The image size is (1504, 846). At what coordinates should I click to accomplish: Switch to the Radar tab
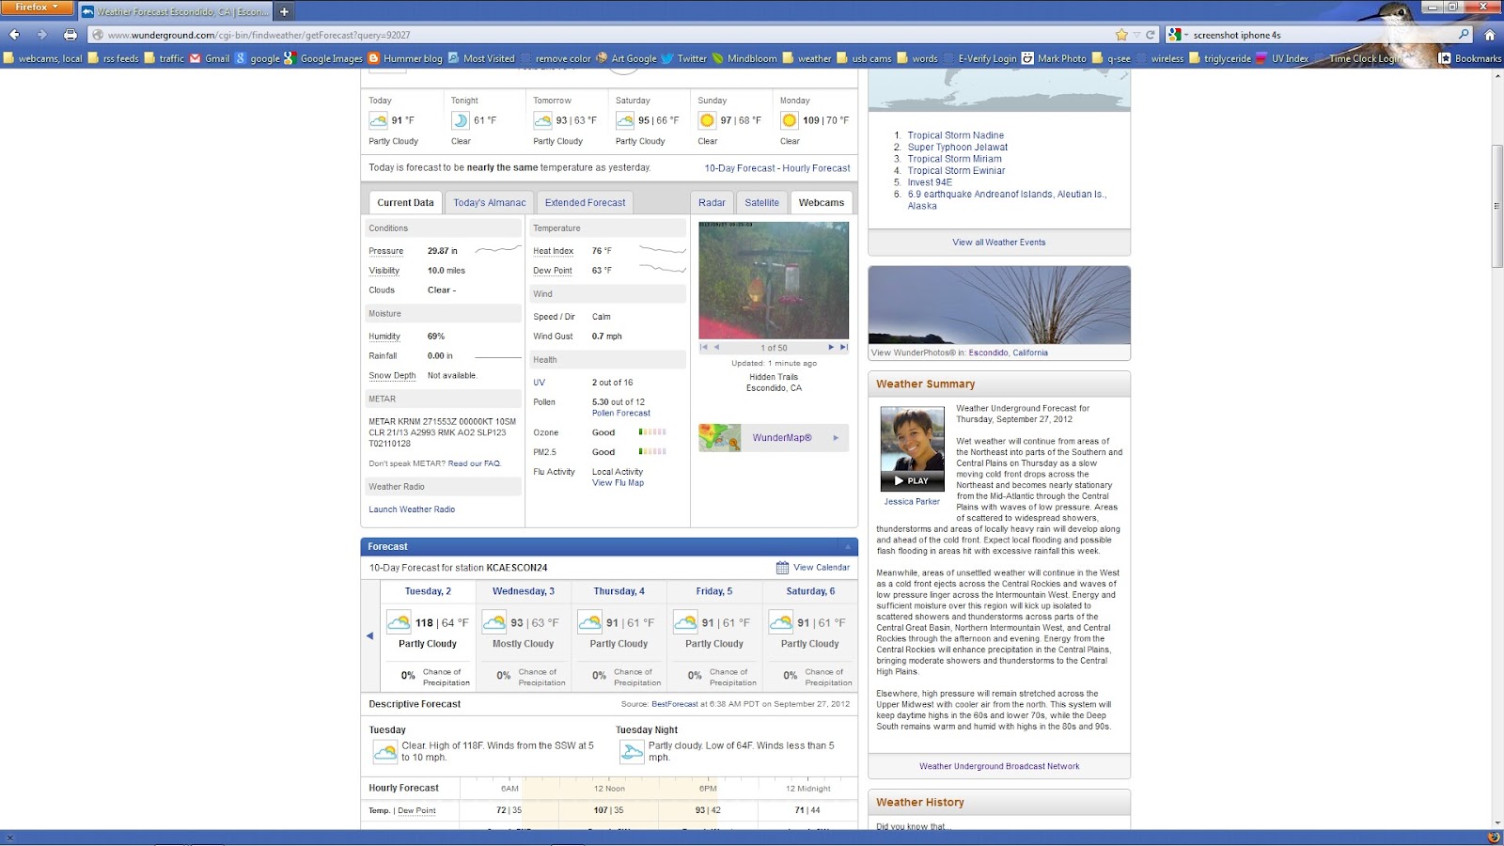pyautogui.click(x=712, y=202)
